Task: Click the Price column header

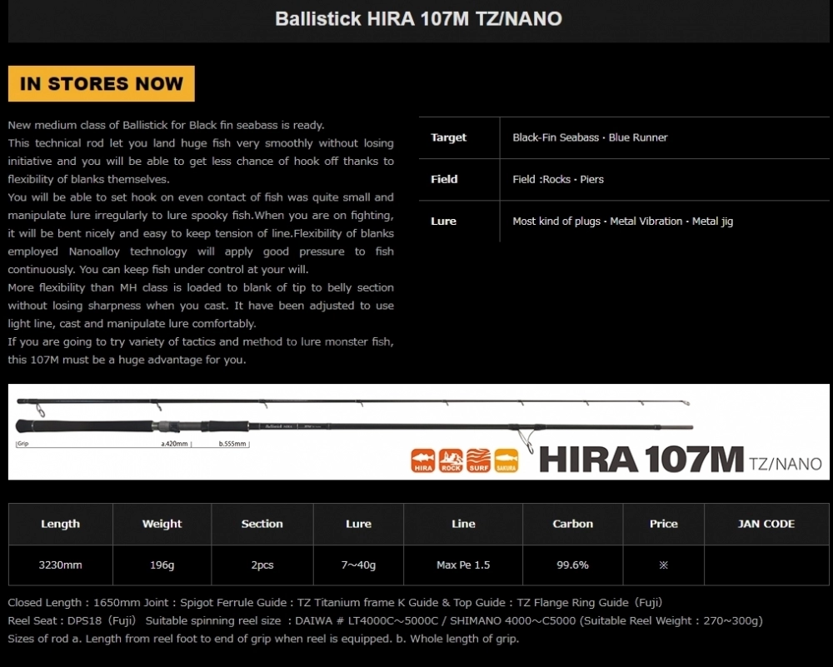Action: point(664,524)
